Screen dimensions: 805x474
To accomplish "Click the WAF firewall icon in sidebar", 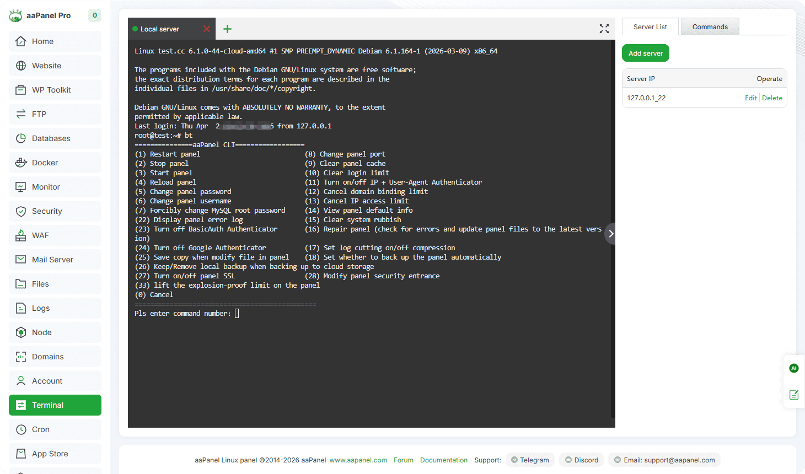I will click(21, 235).
